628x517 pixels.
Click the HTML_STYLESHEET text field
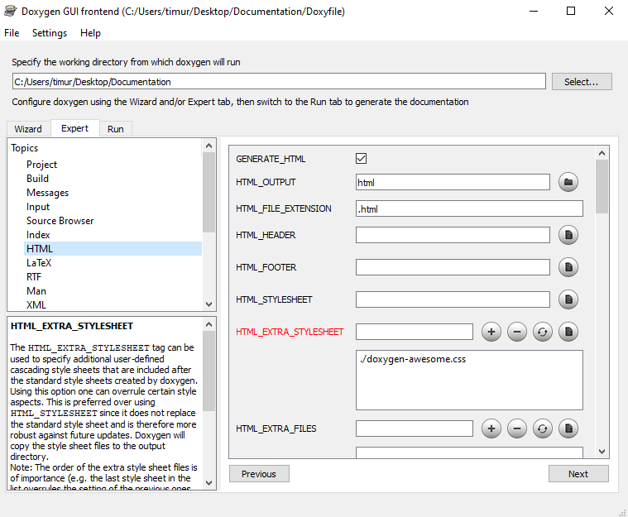(453, 299)
